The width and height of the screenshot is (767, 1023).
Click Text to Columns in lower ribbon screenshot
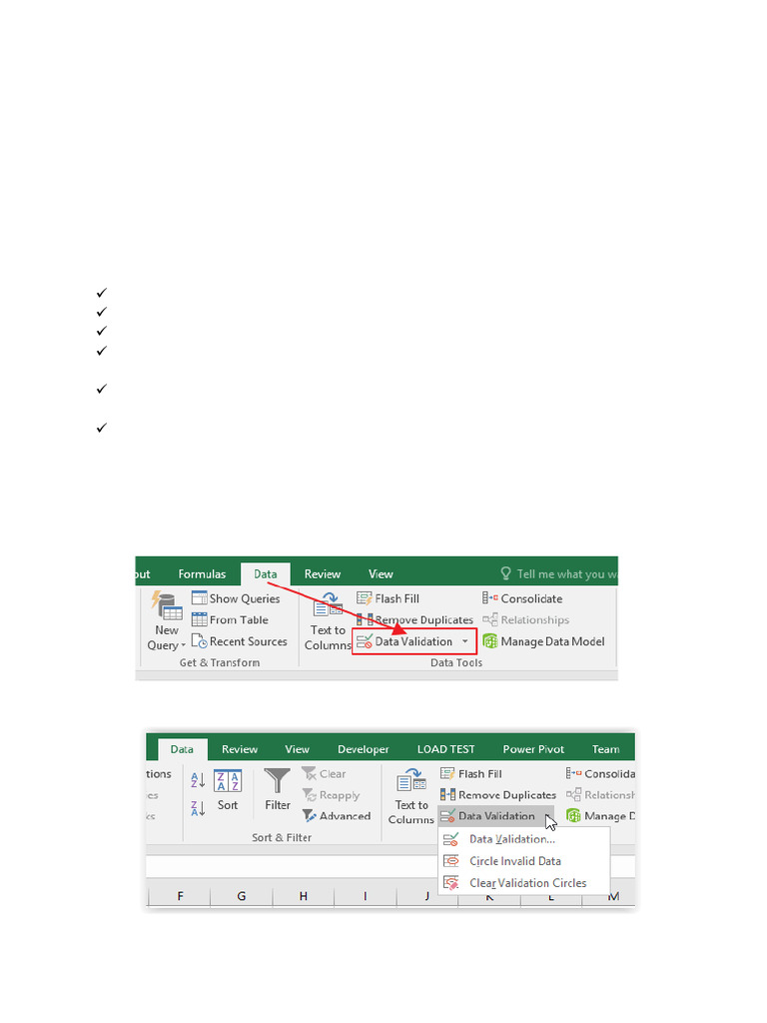point(411,796)
